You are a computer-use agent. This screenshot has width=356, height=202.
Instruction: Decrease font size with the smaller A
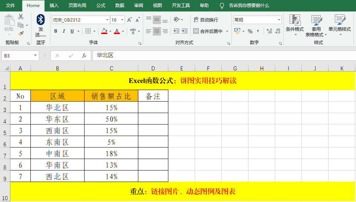click(x=138, y=20)
